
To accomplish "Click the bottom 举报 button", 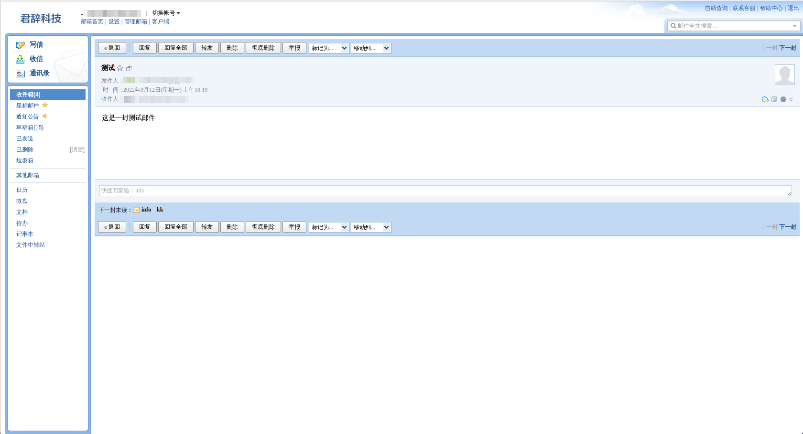I will pos(294,227).
